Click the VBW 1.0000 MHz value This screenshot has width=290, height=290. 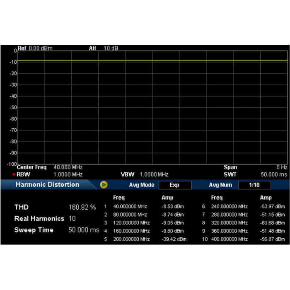[154, 174]
